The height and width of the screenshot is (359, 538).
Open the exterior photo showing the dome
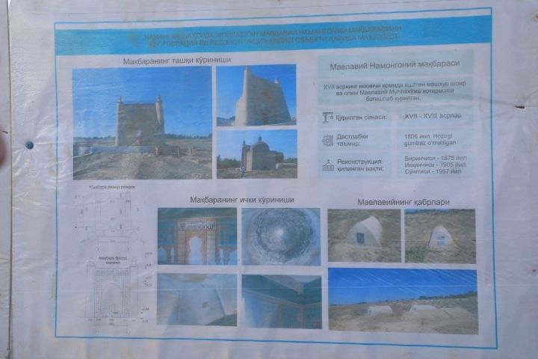257,154
